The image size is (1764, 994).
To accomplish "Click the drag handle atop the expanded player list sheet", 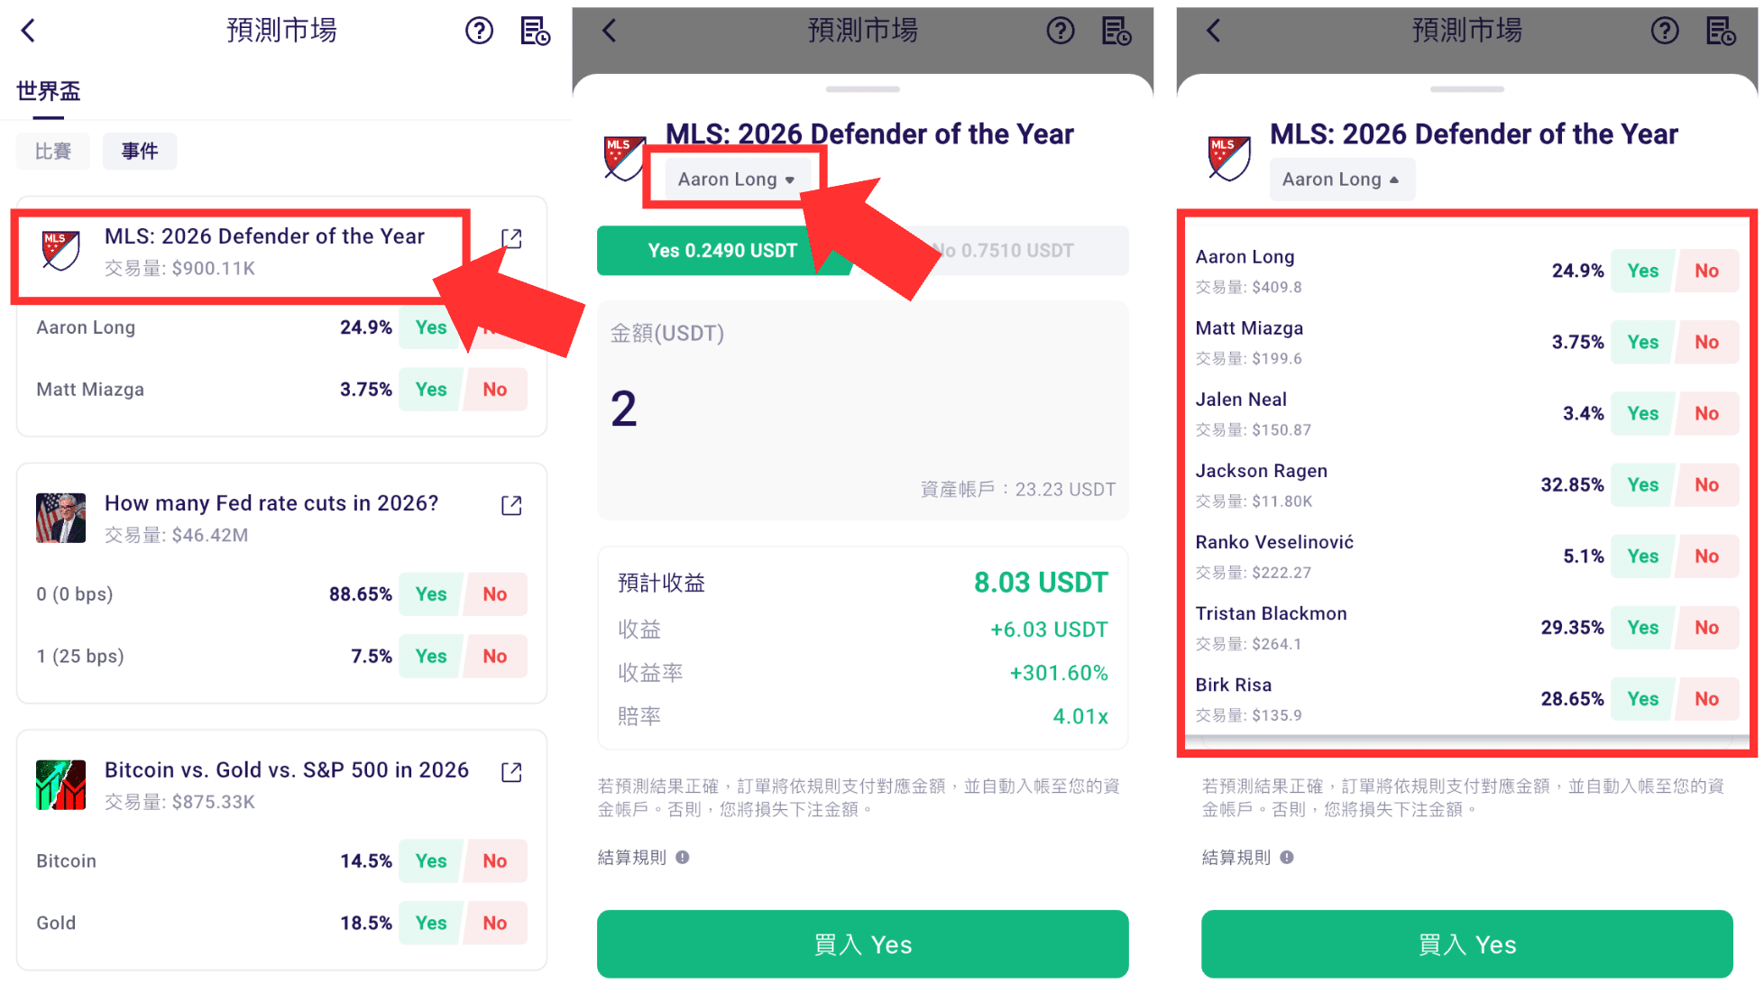I will [1467, 89].
